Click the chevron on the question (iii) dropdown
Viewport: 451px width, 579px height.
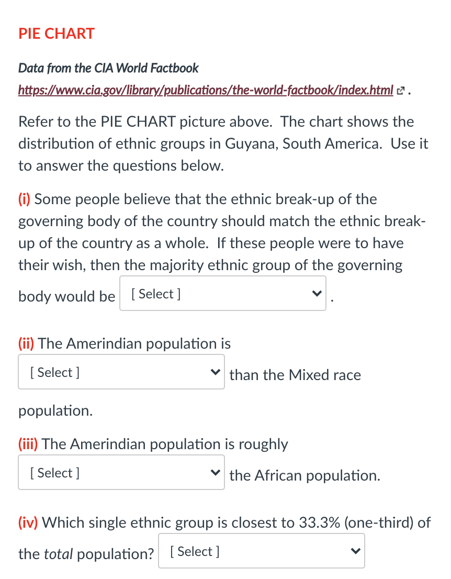215,472
